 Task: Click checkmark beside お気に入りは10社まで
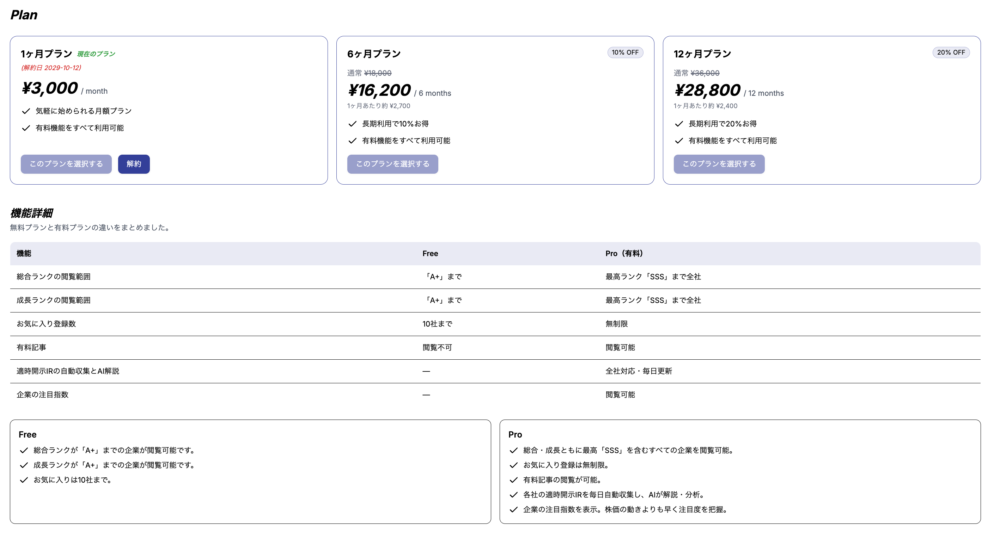pyautogui.click(x=24, y=480)
